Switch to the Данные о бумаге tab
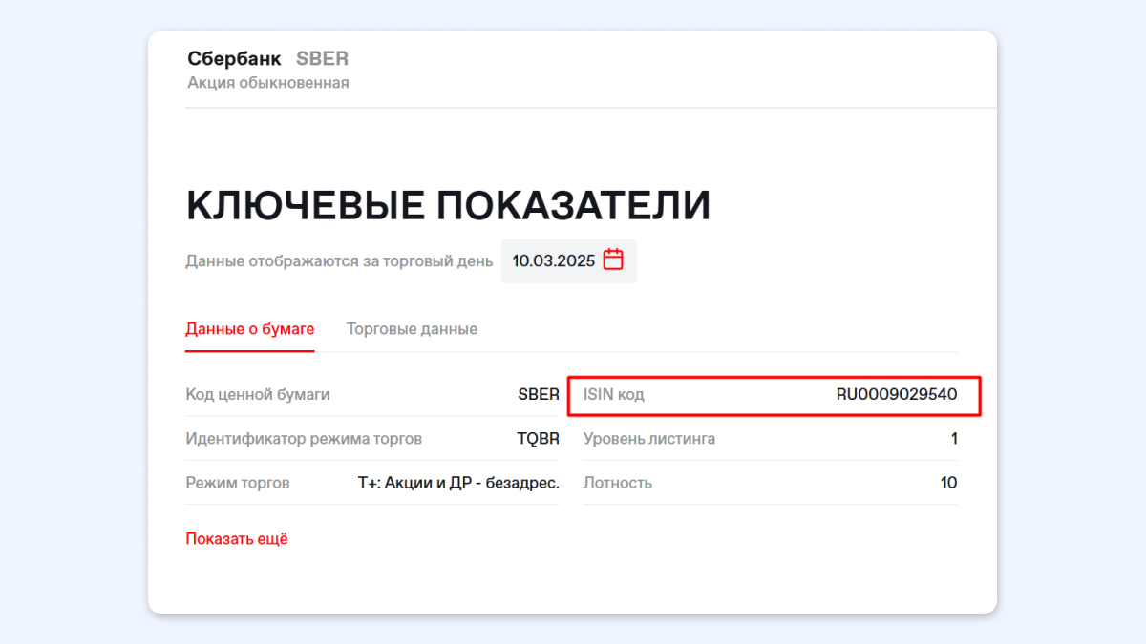The height and width of the screenshot is (644, 1146). pyautogui.click(x=250, y=329)
